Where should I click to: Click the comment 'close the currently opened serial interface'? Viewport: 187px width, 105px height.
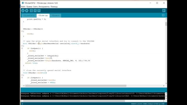(x=47, y=70)
